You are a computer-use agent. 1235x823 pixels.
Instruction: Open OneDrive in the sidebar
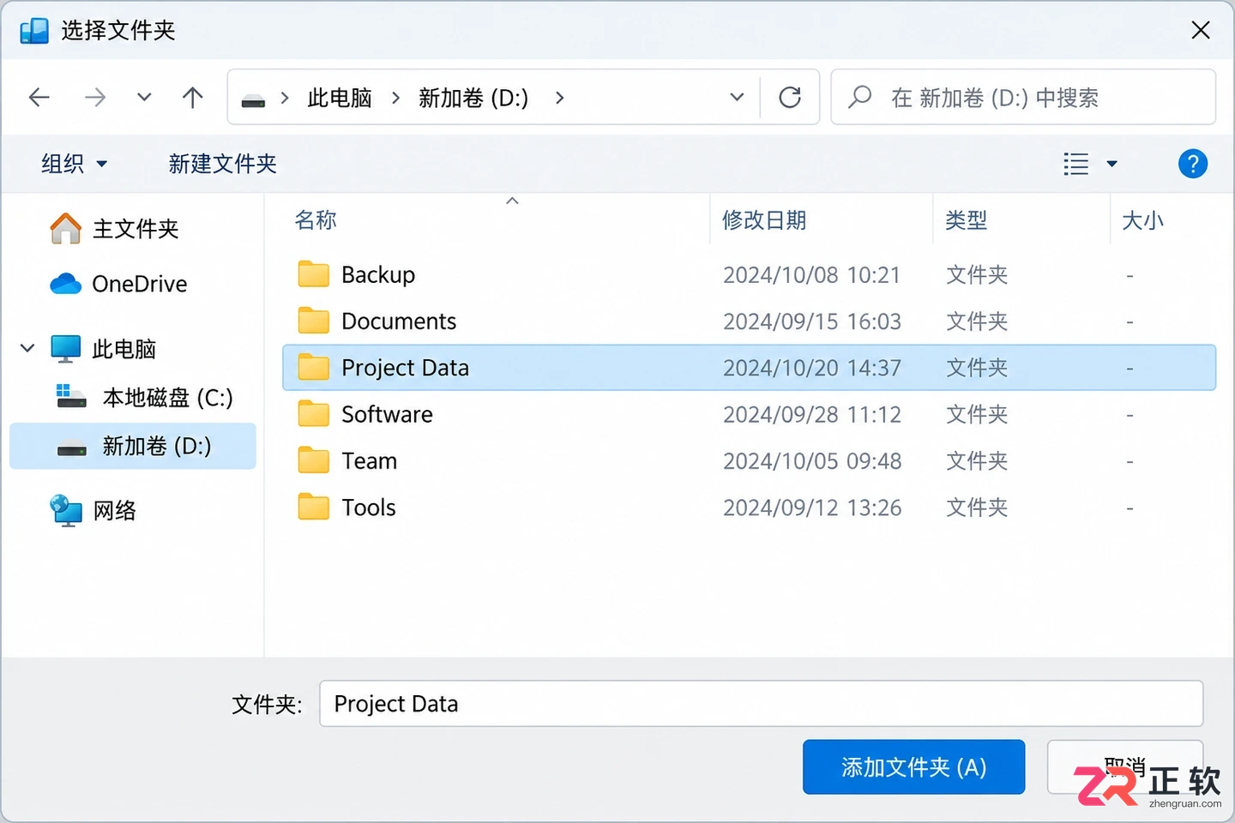[x=119, y=284]
